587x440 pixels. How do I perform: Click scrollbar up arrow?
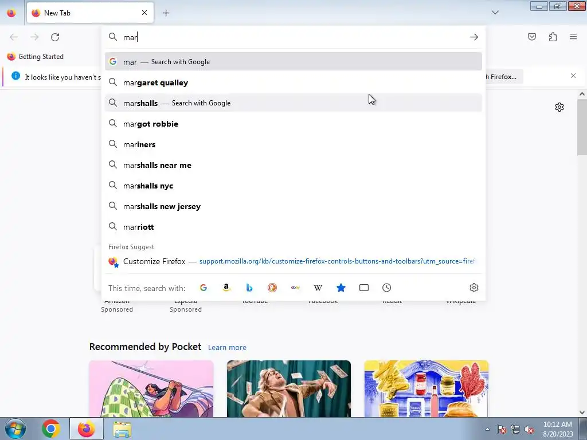click(582, 95)
